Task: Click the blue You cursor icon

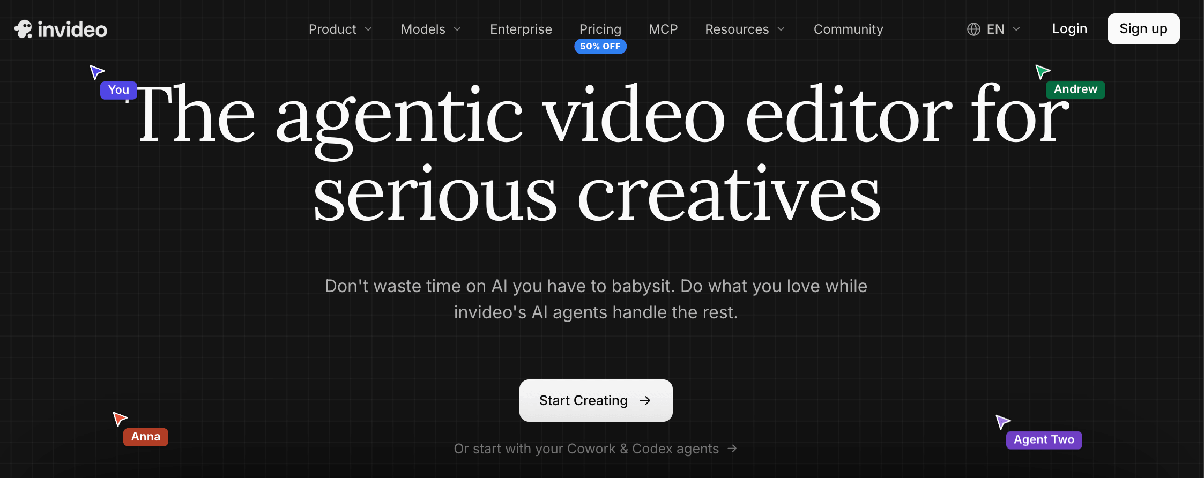Action: [96, 72]
